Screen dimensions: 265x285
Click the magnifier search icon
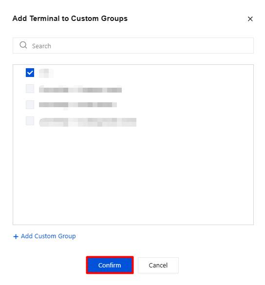pyautogui.click(x=23, y=45)
